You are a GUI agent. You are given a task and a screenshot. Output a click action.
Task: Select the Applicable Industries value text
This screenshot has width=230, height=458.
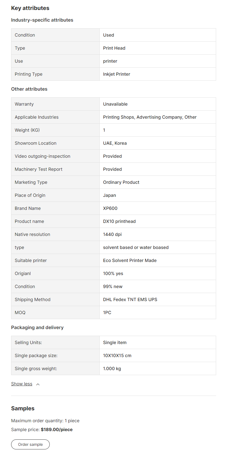(x=150, y=117)
